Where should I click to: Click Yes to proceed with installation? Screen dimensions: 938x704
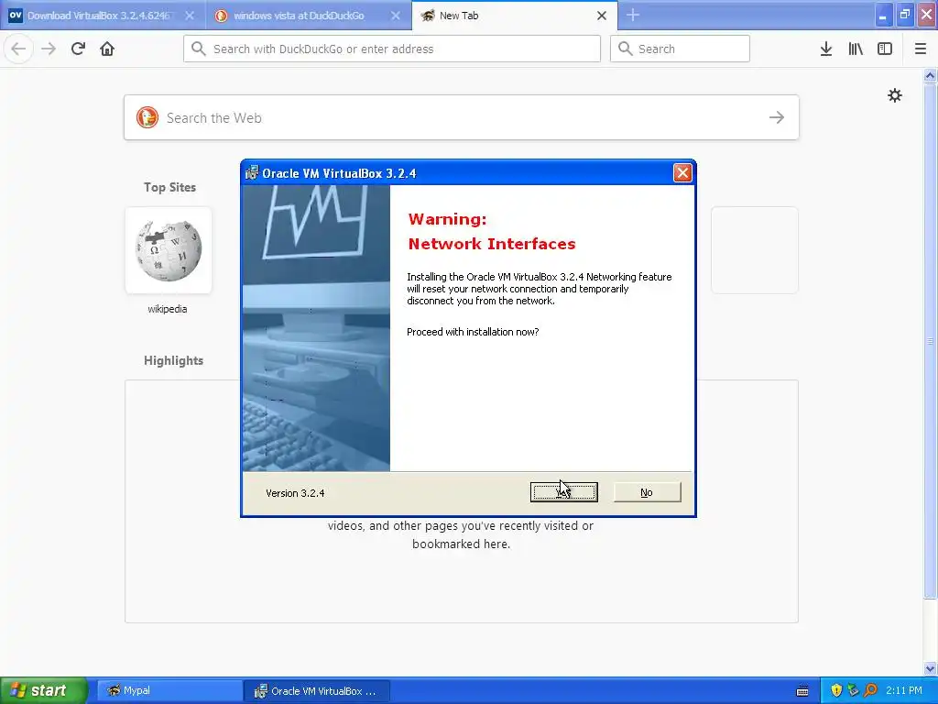tap(563, 492)
